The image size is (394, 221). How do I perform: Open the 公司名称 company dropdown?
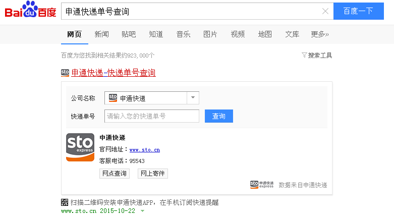[x=152, y=98]
